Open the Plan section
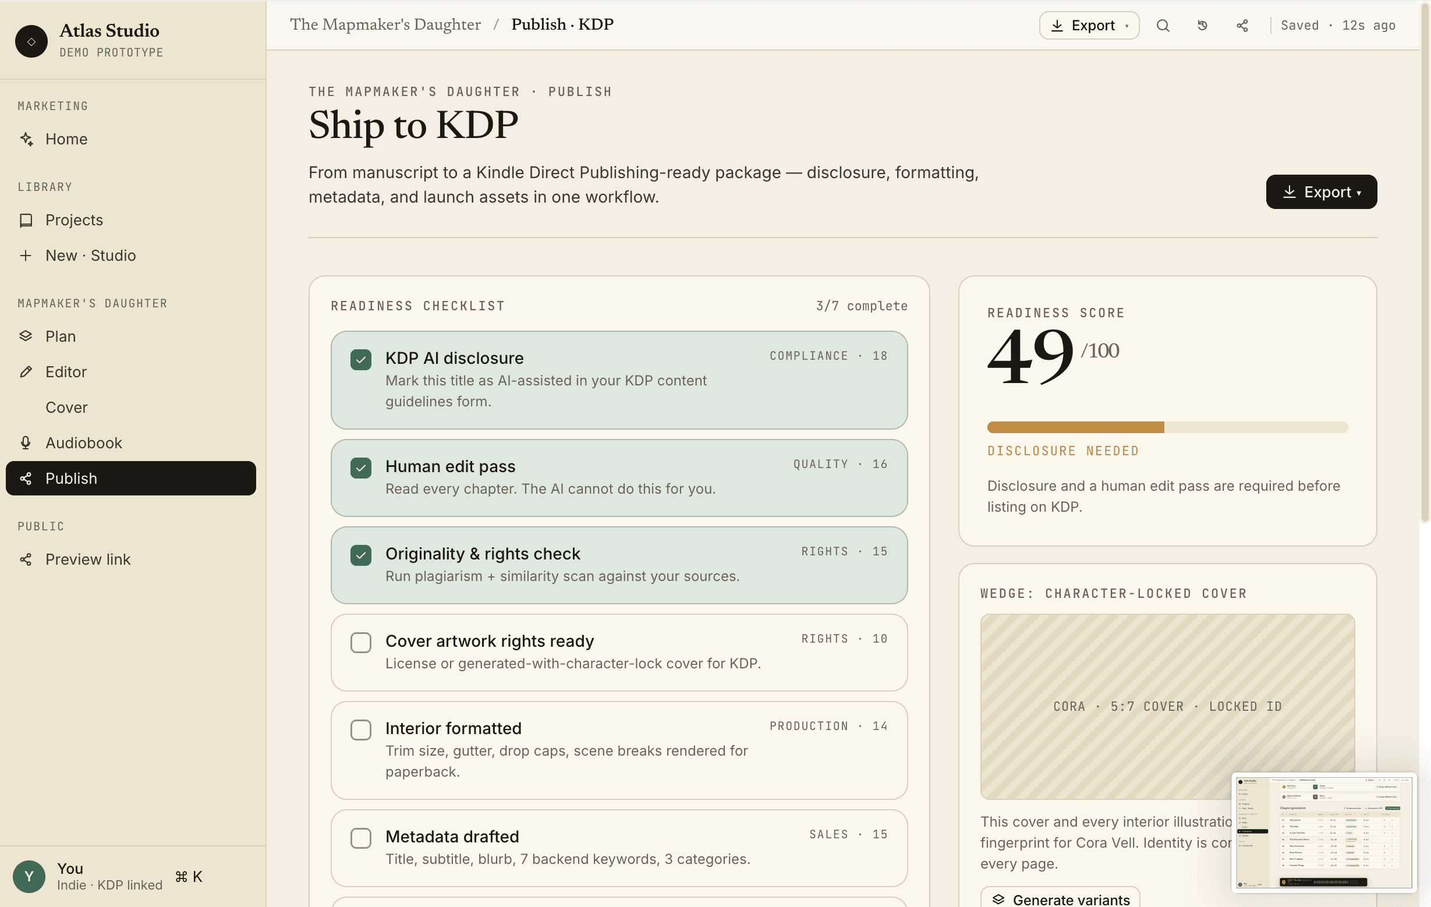1431x907 pixels. pos(131,336)
